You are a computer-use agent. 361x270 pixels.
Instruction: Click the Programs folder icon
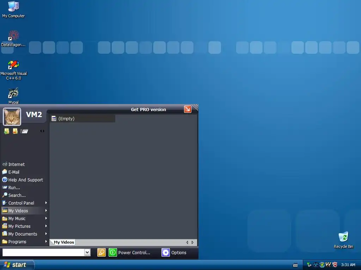pyautogui.click(x=5, y=242)
